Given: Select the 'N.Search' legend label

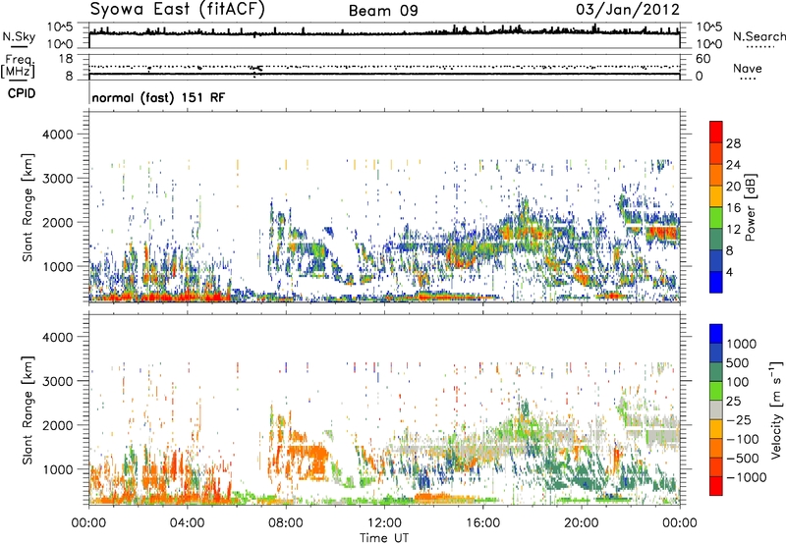Looking at the screenshot, I should click(758, 36).
